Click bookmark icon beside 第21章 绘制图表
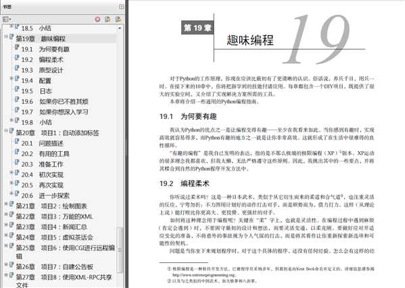This screenshot has height=288, width=405. pos(11,204)
